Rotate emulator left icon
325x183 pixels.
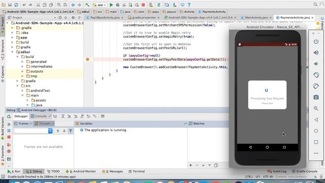pyautogui.click(x=316, y=75)
